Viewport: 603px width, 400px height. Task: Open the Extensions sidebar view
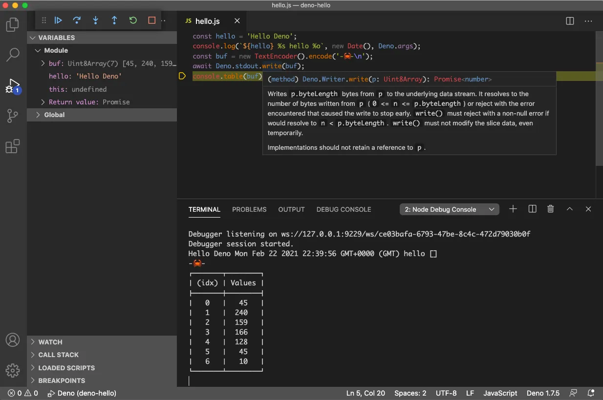[x=12, y=146]
